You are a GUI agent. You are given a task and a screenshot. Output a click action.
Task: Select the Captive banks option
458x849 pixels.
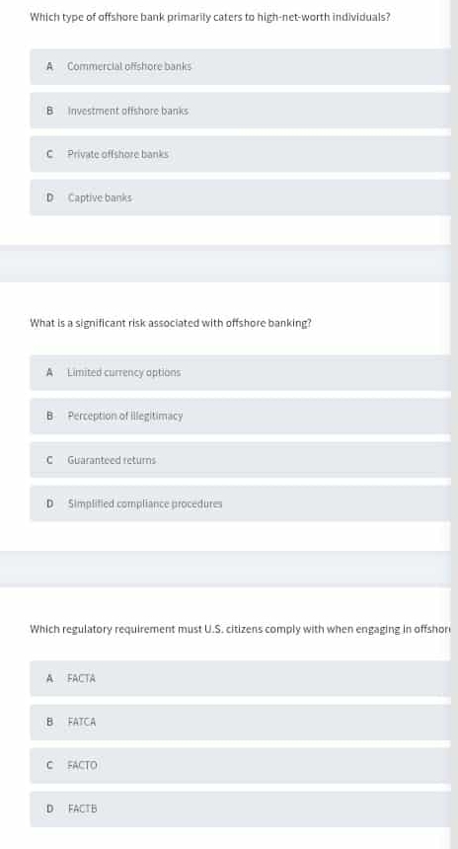(x=240, y=197)
